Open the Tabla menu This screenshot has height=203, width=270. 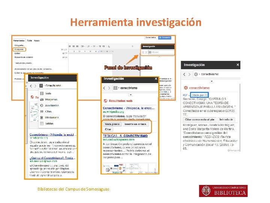click(x=30, y=41)
